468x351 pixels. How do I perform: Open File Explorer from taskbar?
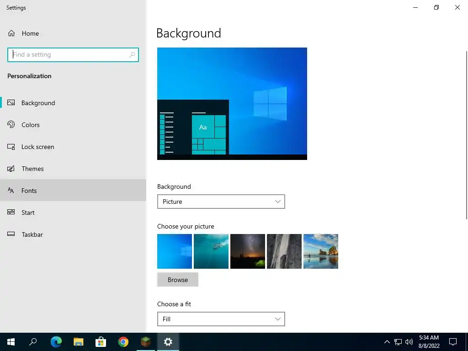point(79,342)
